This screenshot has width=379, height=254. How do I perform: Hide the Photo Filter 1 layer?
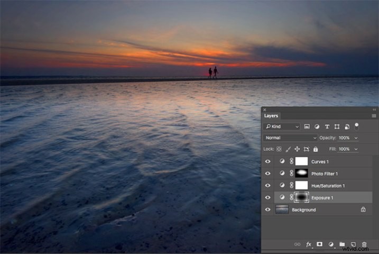267,174
